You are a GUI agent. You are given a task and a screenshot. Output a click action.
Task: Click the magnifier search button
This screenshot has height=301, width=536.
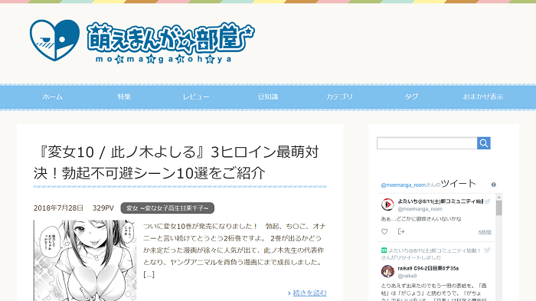[484, 143]
